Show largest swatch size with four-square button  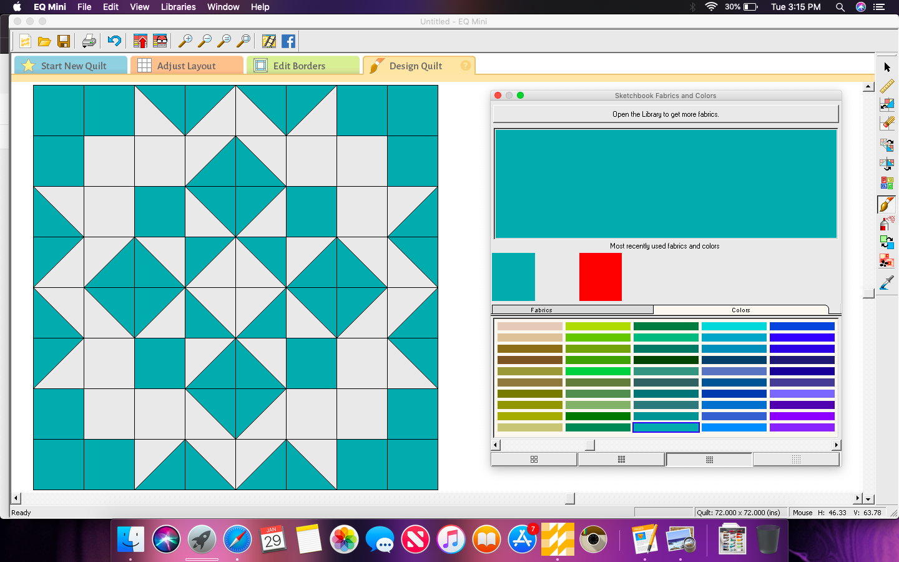tap(534, 460)
